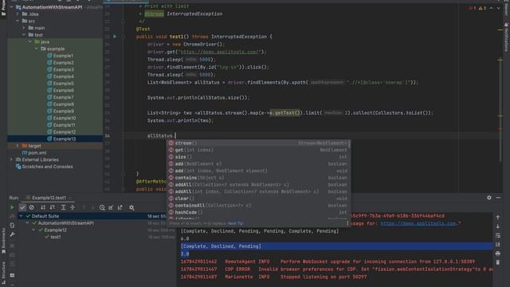Collapse the example package

(36, 49)
